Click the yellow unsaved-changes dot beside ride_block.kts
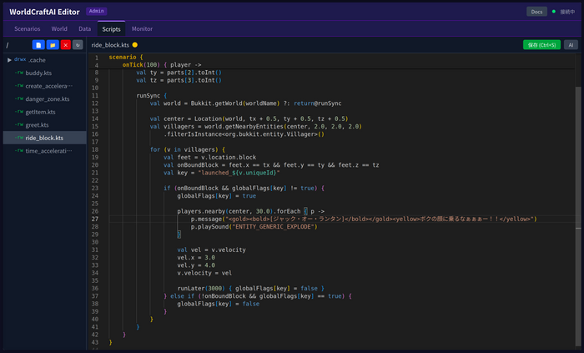584x353 pixels. (x=135, y=45)
